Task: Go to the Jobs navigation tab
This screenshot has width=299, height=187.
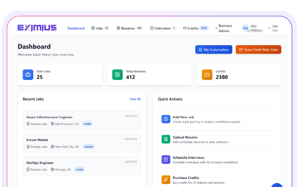Action: pyautogui.click(x=100, y=28)
